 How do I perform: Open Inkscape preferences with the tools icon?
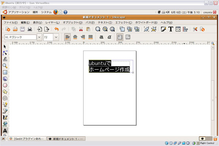(195, 29)
